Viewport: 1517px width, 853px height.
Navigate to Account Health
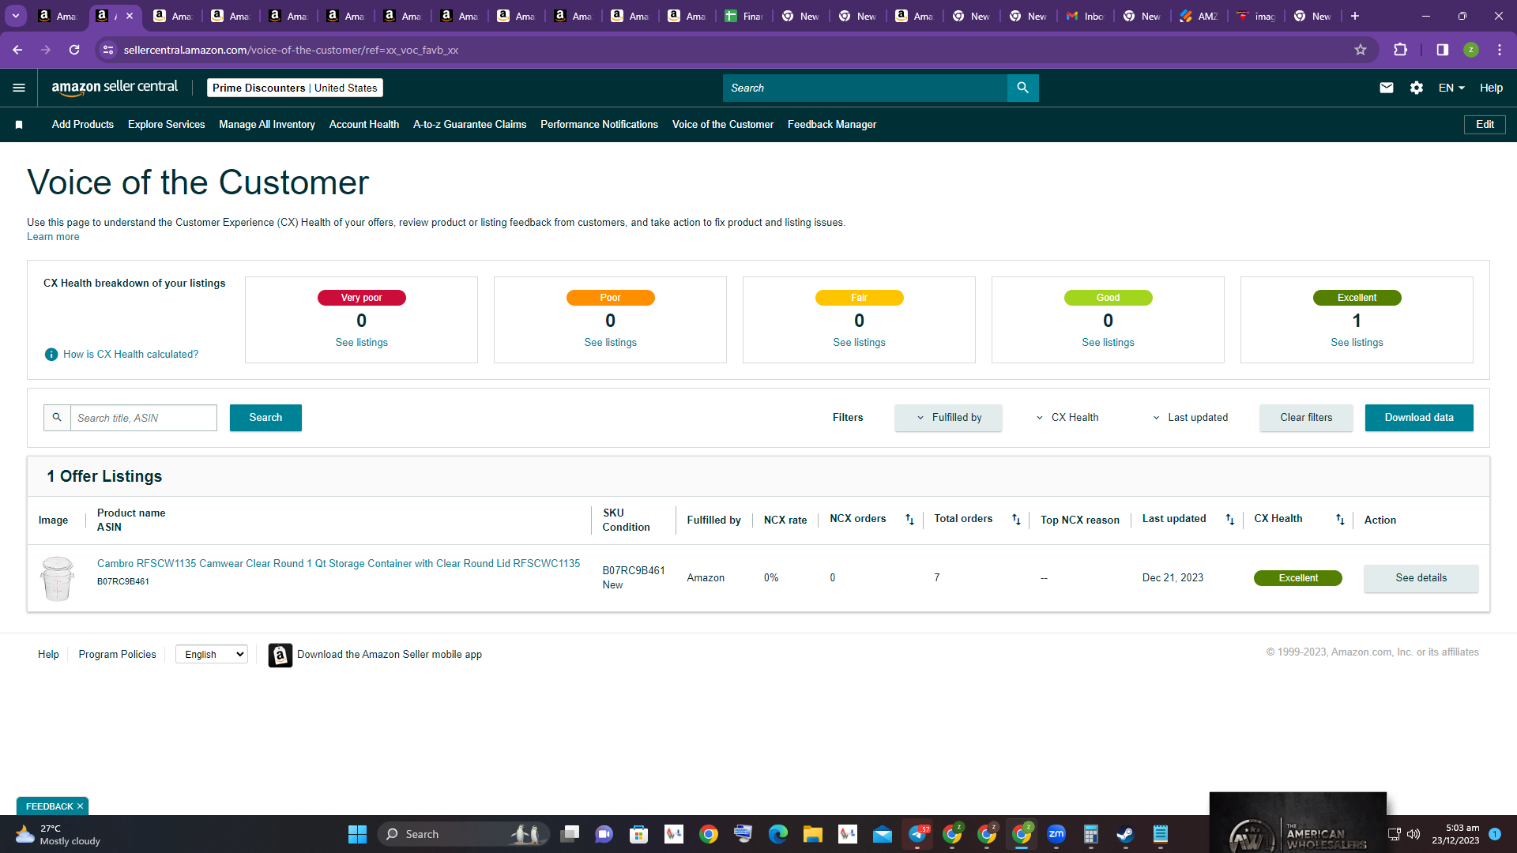pyautogui.click(x=364, y=125)
